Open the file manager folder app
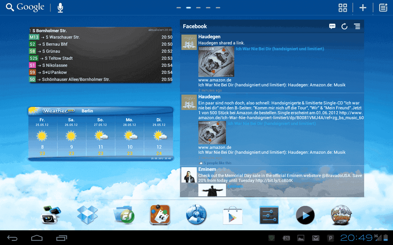393x245 pixels. click(124, 215)
